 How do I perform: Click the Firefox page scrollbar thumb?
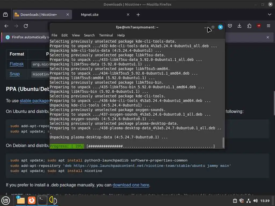[274, 103]
